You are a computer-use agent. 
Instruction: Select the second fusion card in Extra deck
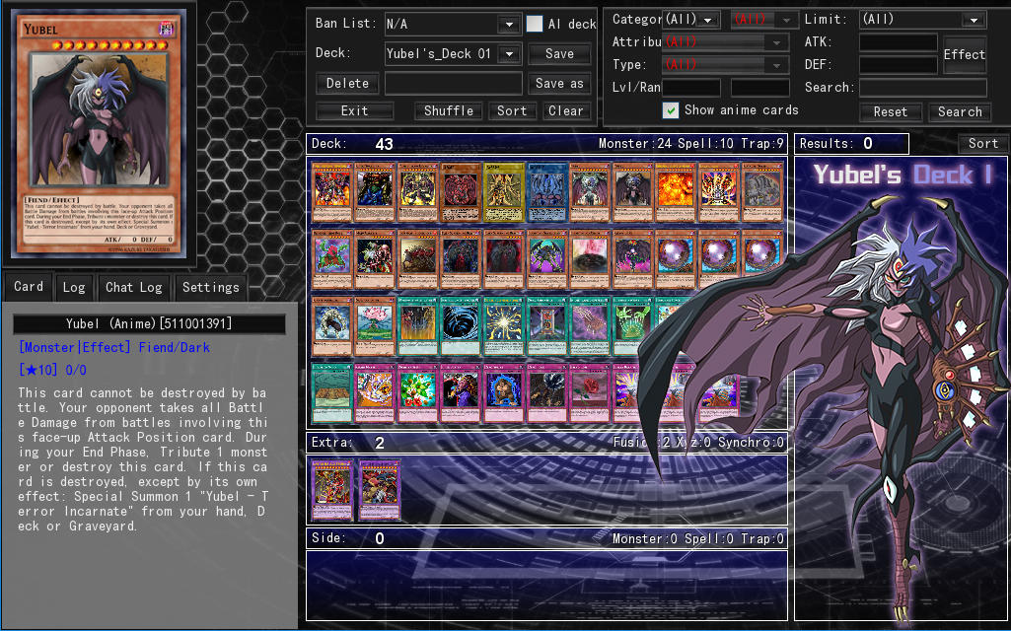380,490
